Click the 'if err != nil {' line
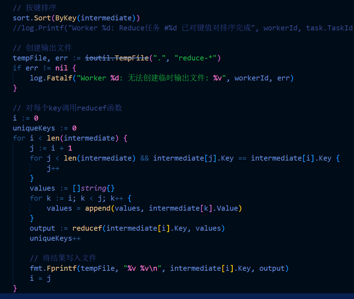The width and height of the screenshot is (354, 299). click(45, 68)
